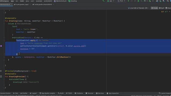Open the Build tool window
This screenshot has width=171, height=96.
tap(61, 93)
